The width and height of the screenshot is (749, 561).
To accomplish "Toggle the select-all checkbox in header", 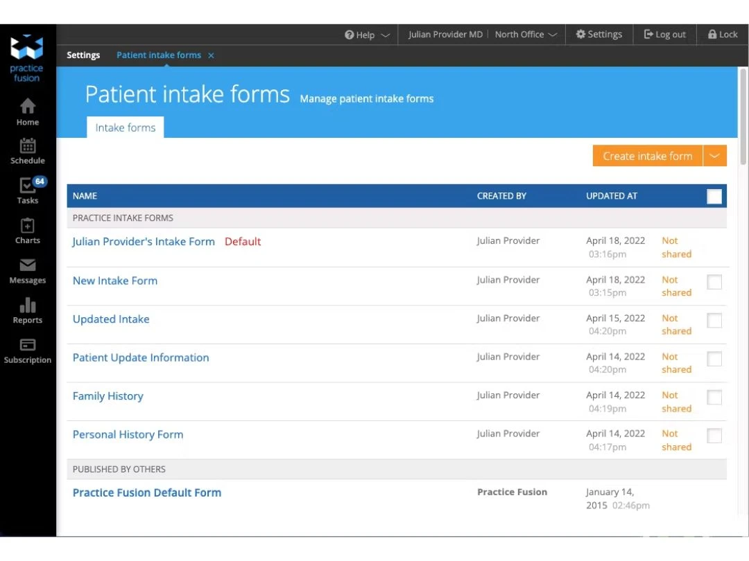I will (714, 196).
